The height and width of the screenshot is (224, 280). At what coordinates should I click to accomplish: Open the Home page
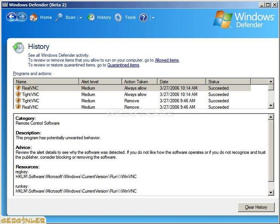tap(46, 17)
